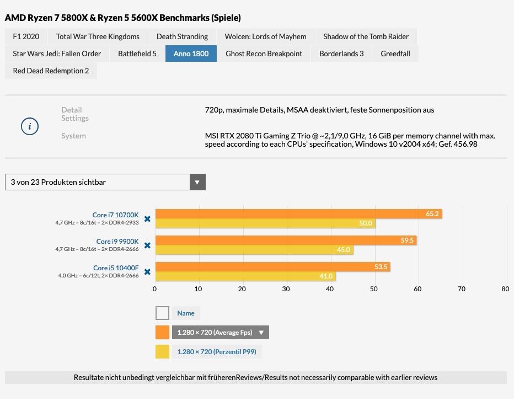Click the Core i7 10700K link

(x=115, y=215)
